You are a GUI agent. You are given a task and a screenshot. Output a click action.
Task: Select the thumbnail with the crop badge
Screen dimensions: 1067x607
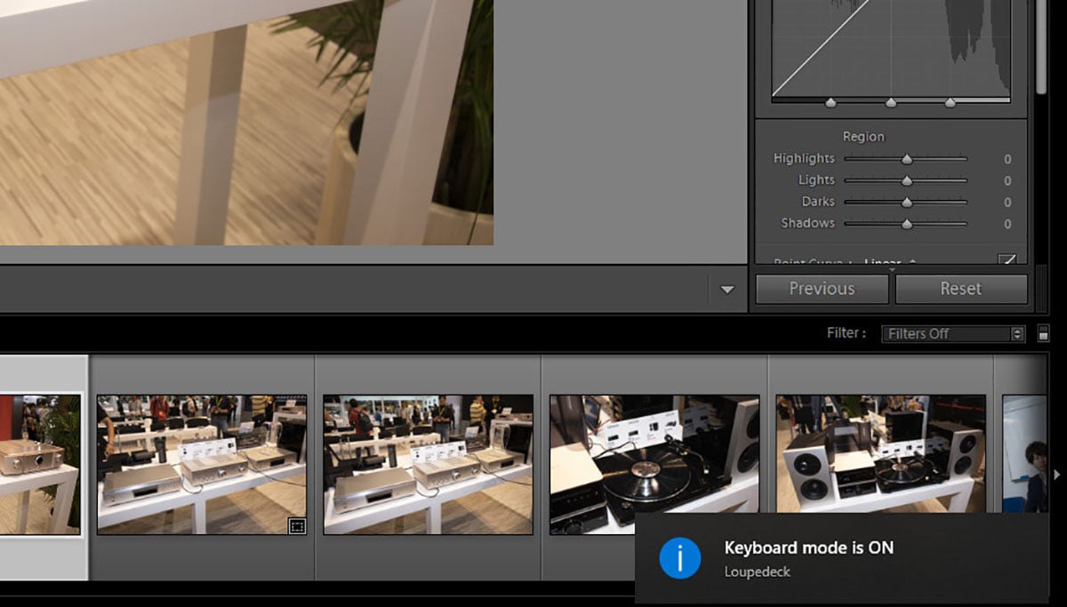click(202, 465)
